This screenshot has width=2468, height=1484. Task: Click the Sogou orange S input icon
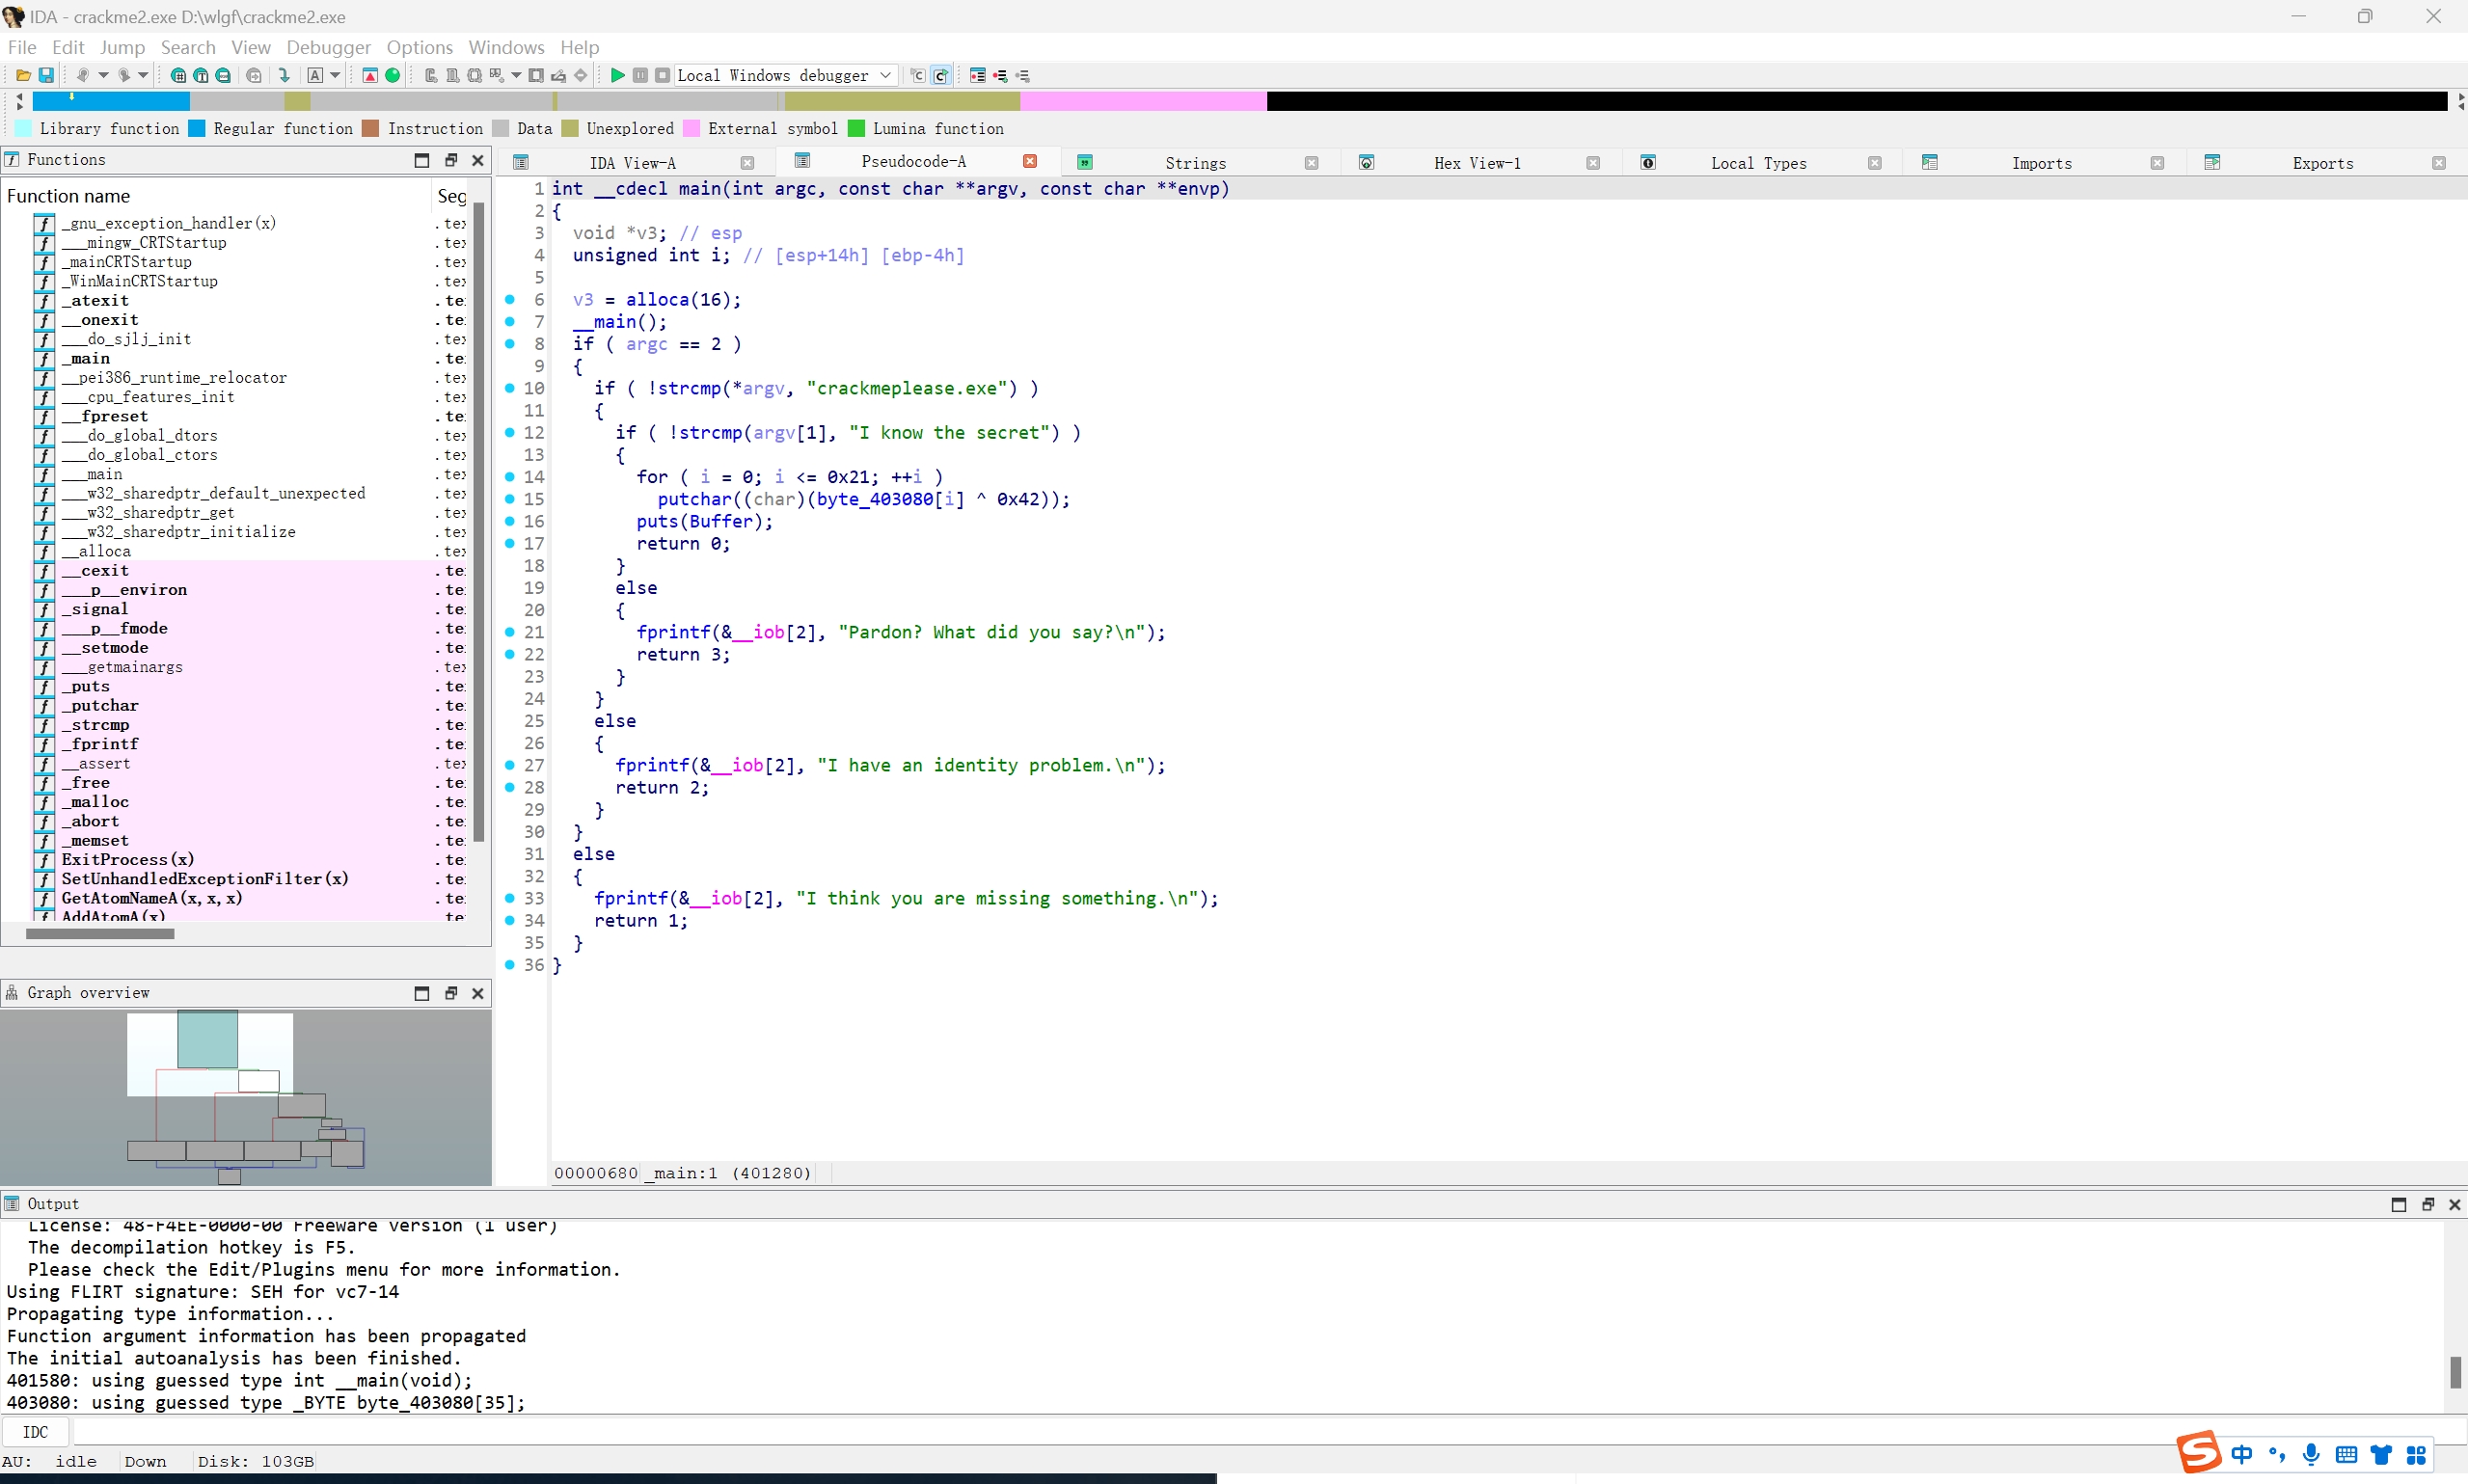pyautogui.click(x=2199, y=1452)
